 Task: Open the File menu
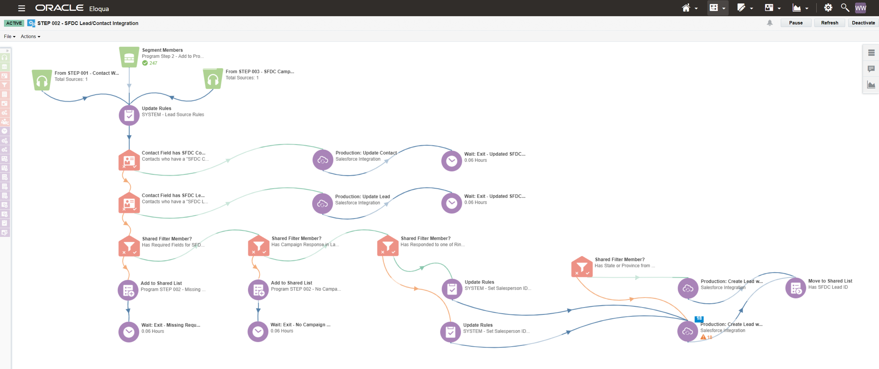pos(10,36)
